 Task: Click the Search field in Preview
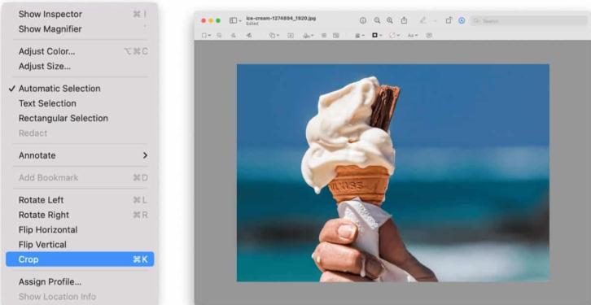[528, 20]
